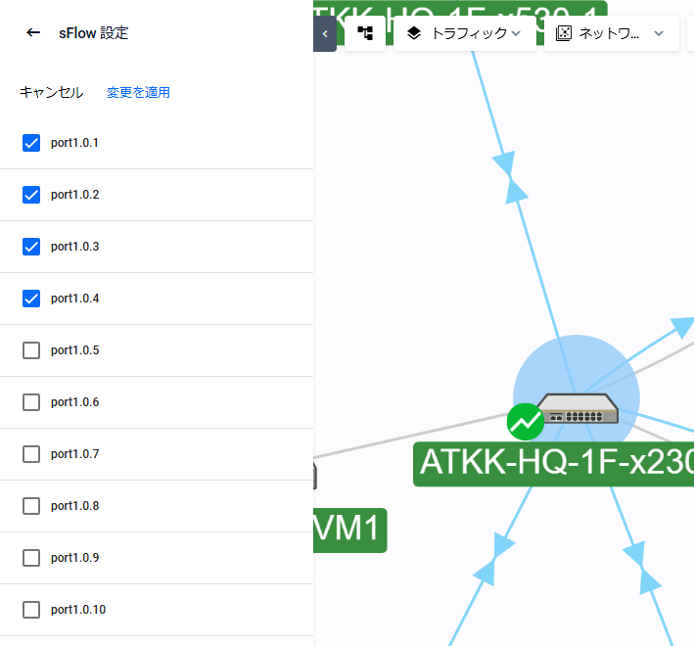Enable the port1.0.5 checkbox
This screenshot has height=646, width=694.
click(x=31, y=350)
